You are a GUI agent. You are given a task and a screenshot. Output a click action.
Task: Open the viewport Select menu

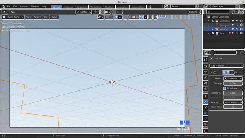coord(38,17)
